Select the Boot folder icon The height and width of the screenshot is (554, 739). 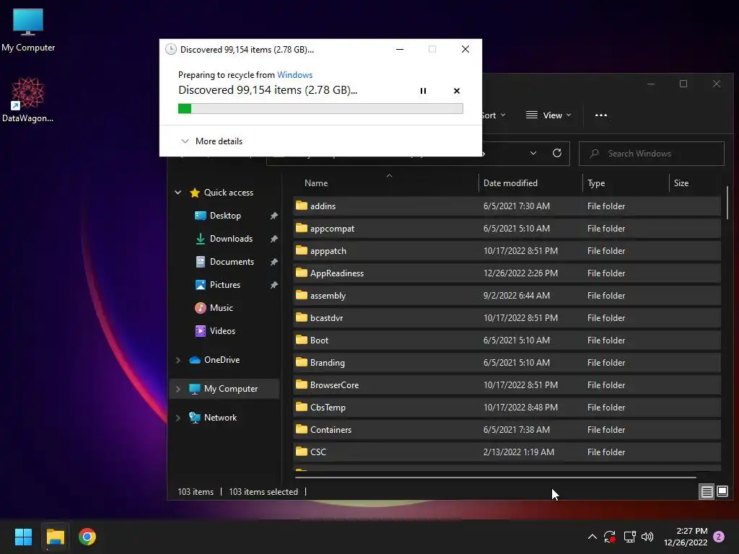click(x=302, y=340)
